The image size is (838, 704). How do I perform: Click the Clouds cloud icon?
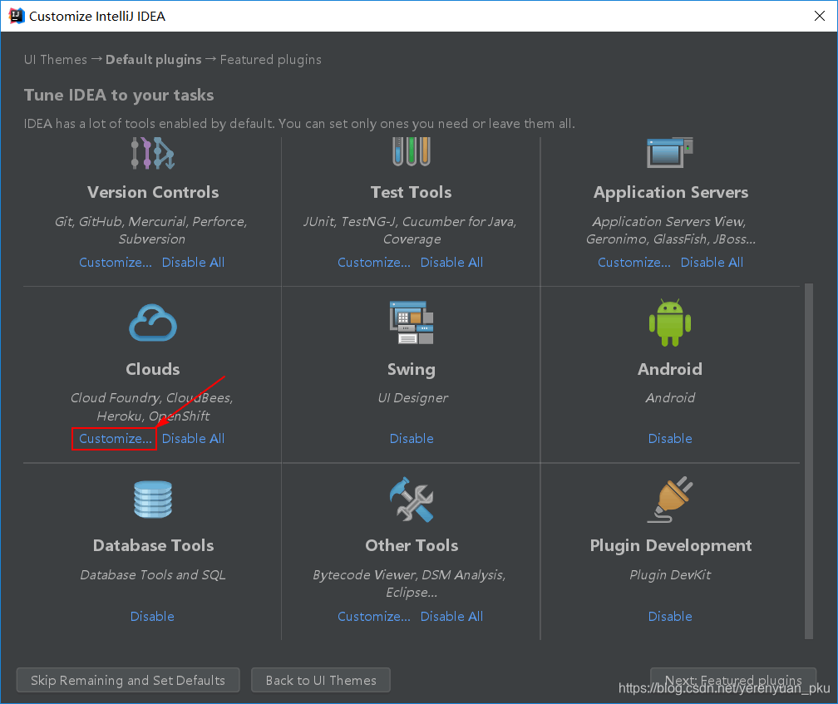153,322
